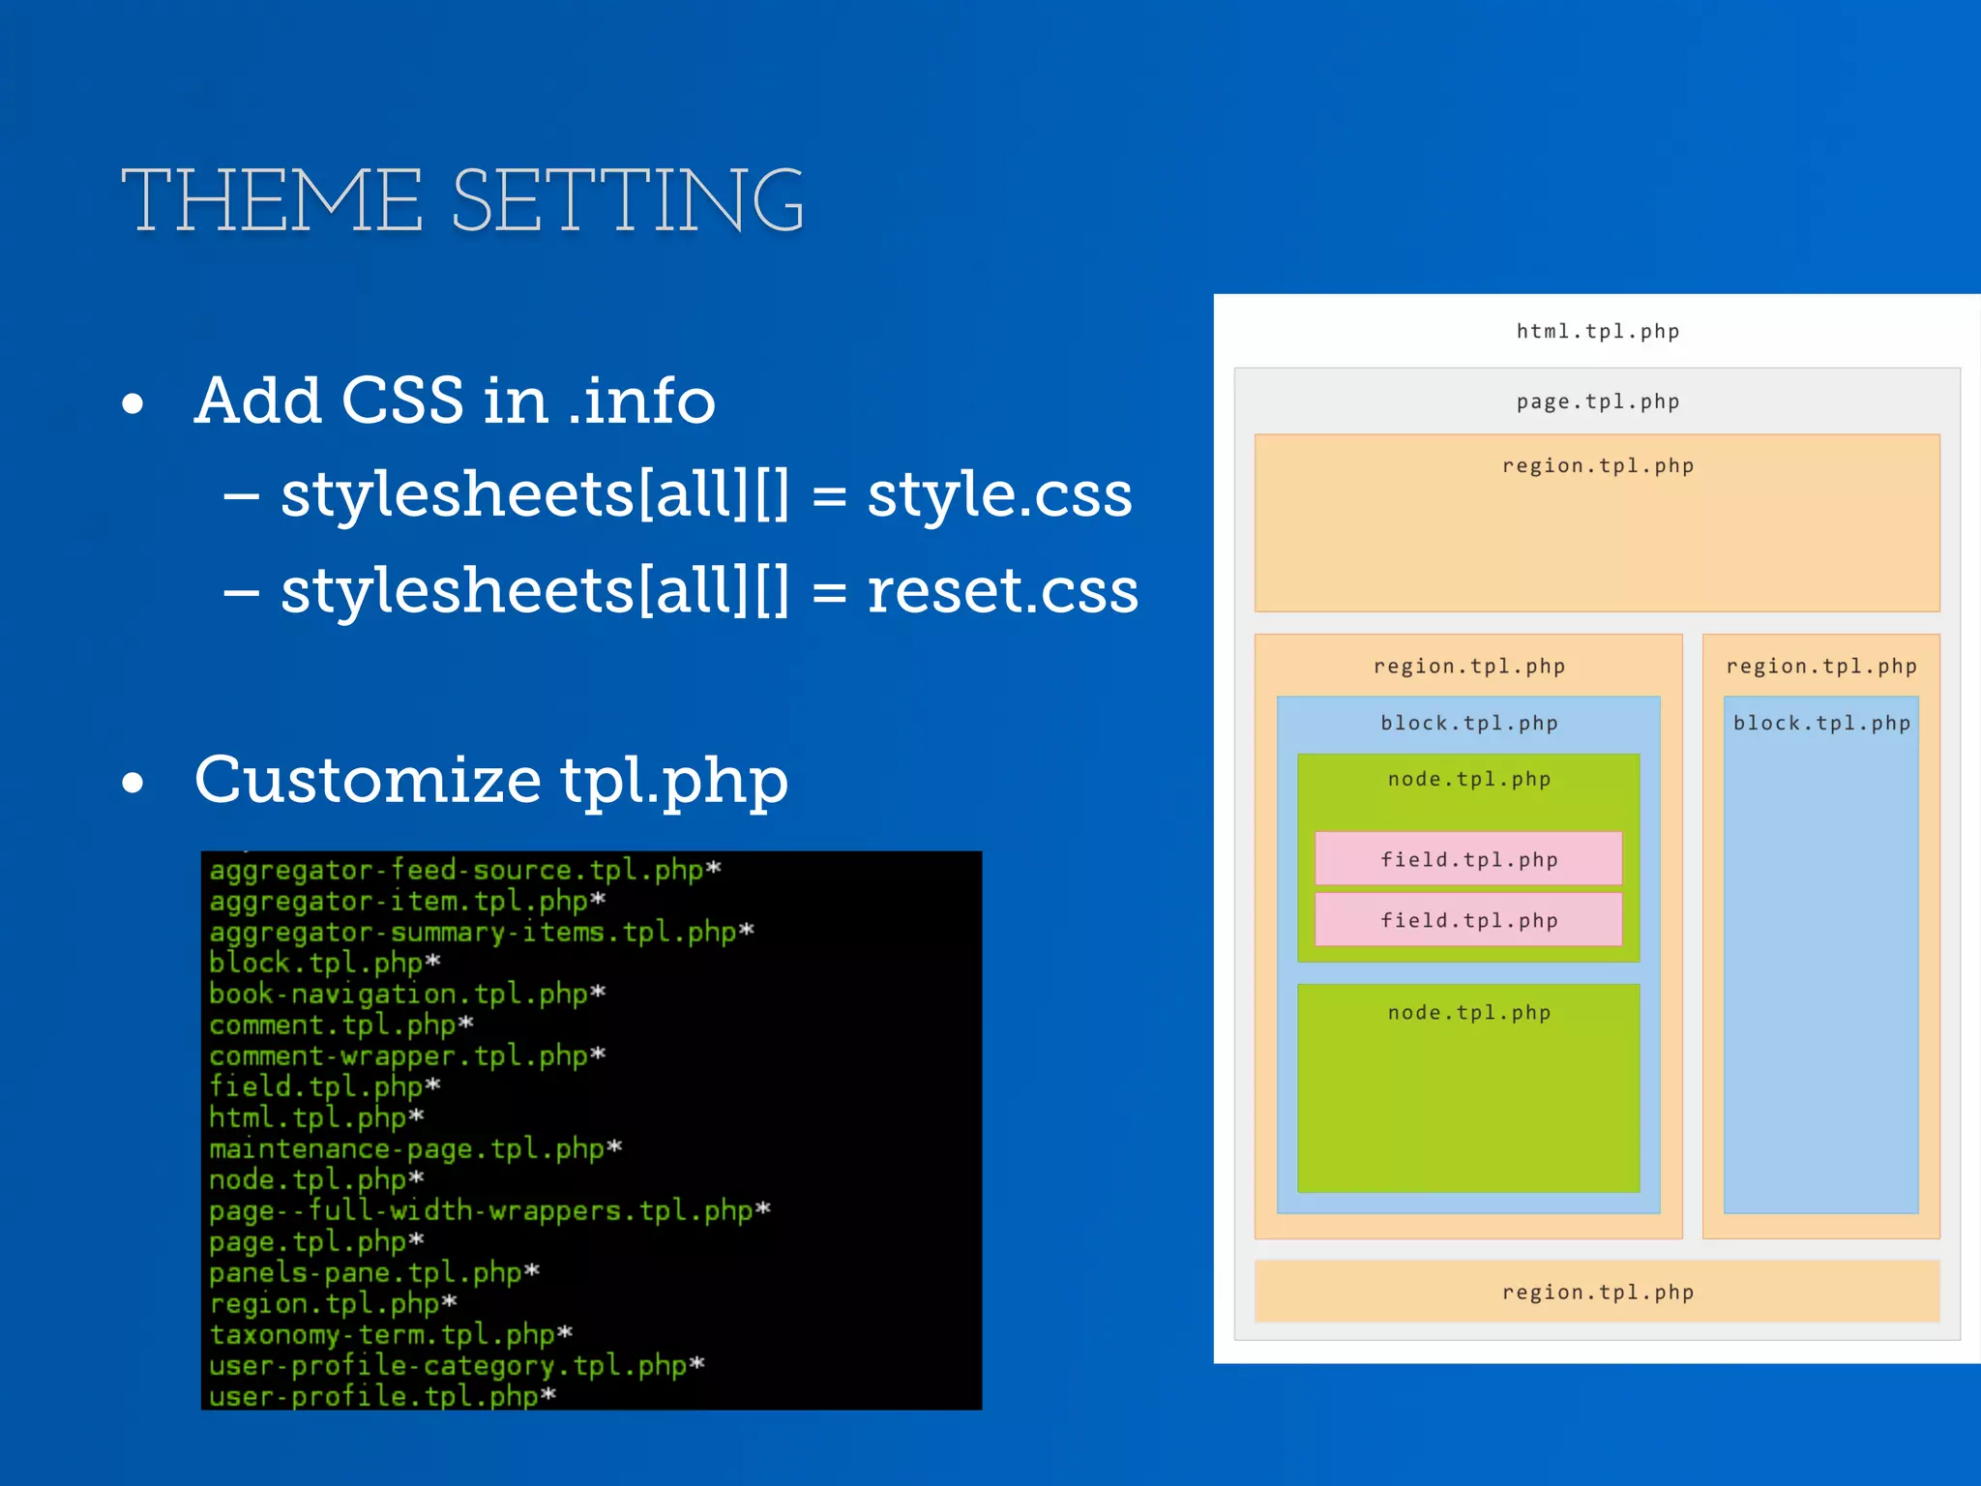Click node.tpl.php* in the terminal listing
Image resolution: width=1981 pixels, height=1486 pixels.
tap(317, 1179)
